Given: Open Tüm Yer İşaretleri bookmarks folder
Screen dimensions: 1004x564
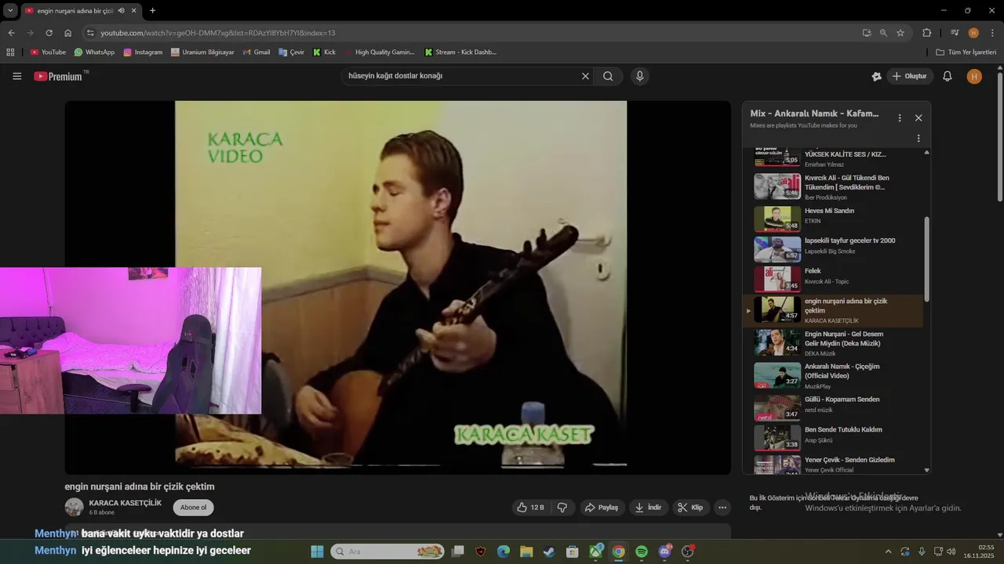Looking at the screenshot, I should tap(966, 52).
